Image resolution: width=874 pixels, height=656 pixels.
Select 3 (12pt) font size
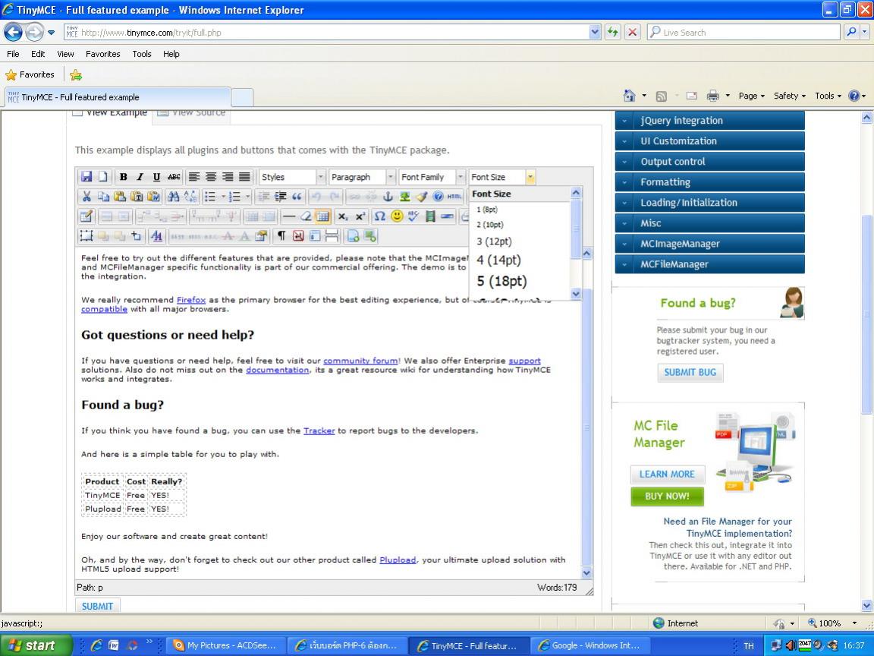pos(494,241)
